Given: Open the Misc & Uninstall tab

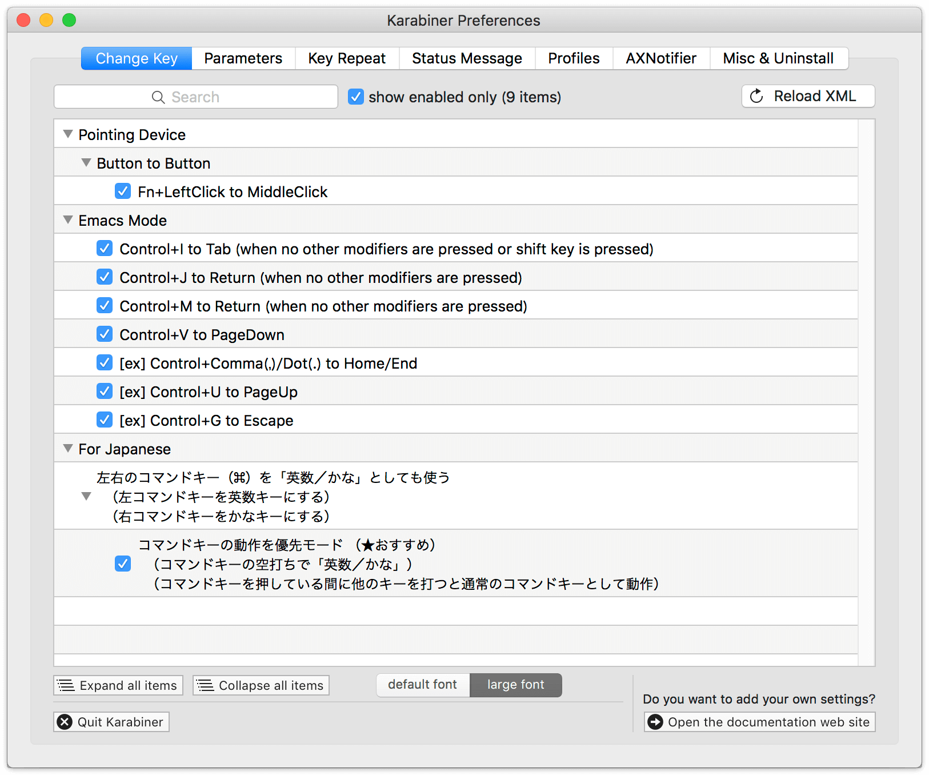Looking at the screenshot, I should (779, 58).
